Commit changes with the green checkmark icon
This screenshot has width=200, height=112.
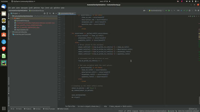click(x=184, y=11)
